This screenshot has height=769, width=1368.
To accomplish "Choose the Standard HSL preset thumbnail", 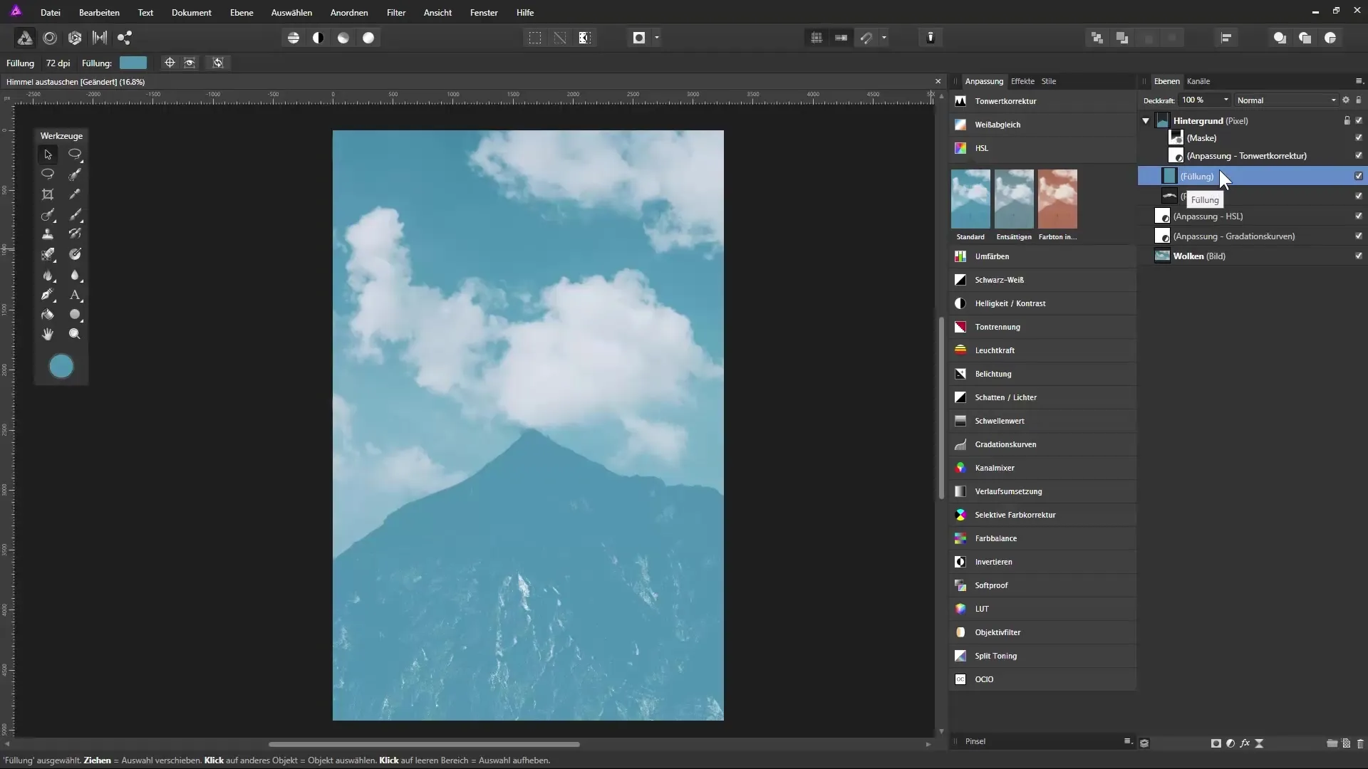I will tap(970, 199).
